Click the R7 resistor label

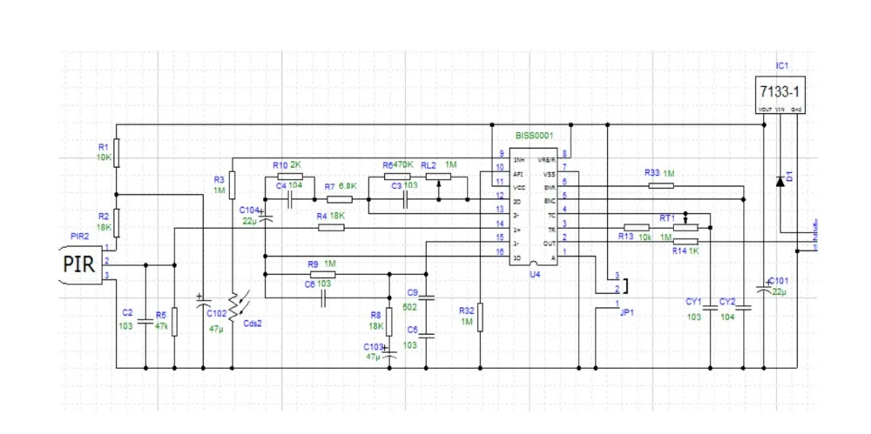[x=330, y=186]
